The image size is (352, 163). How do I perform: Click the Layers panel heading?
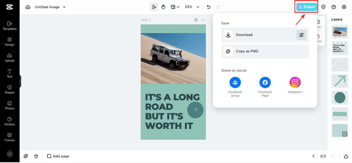pos(337,19)
